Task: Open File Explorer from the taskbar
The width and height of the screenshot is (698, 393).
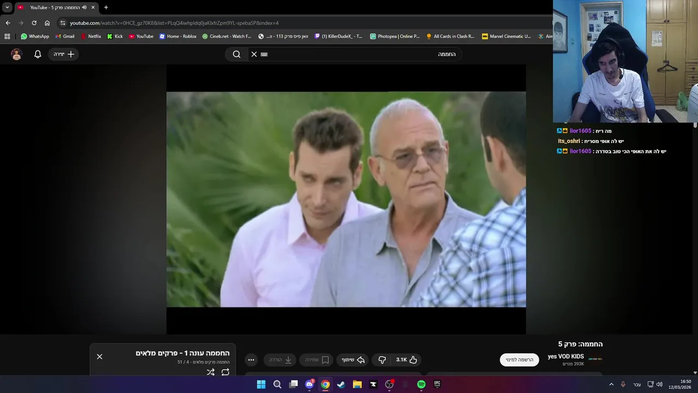Action: 357,384
